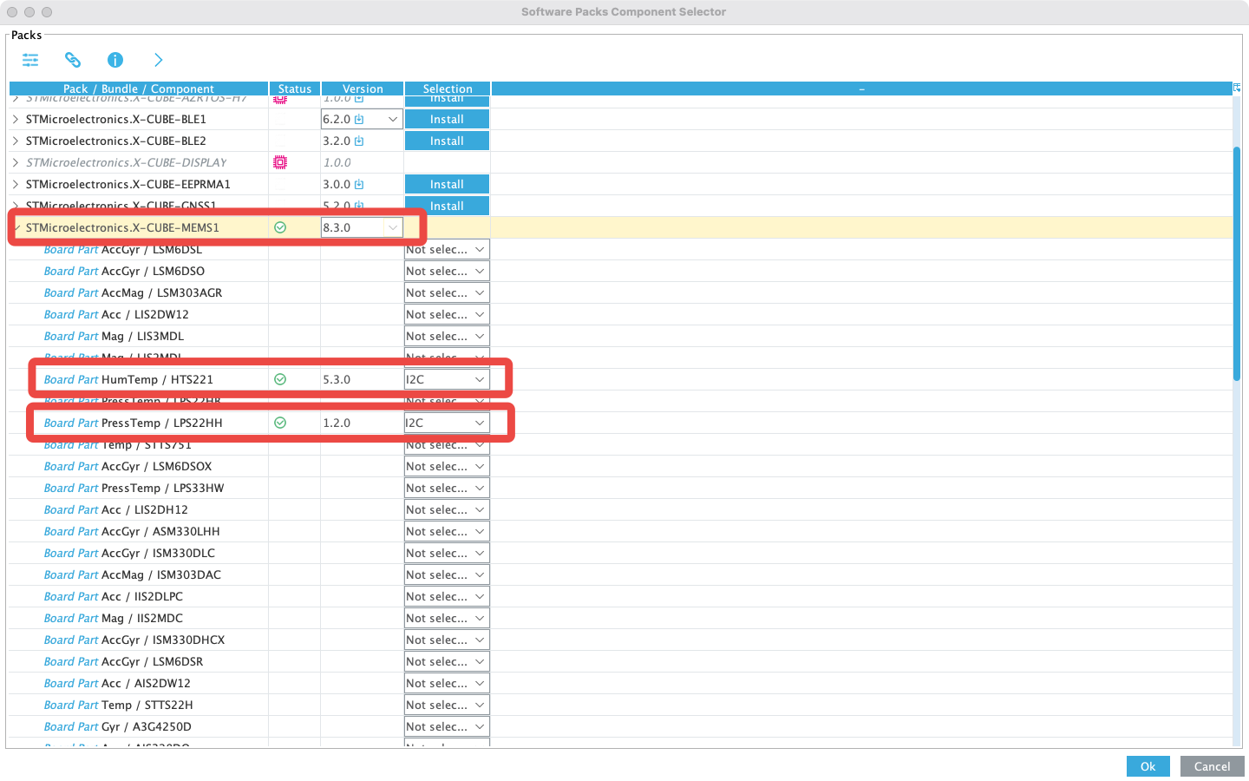Image resolution: width=1249 pixels, height=781 pixels.
Task: Collapse the X-CUBE-MEMS1 pack
Action: click(x=16, y=227)
